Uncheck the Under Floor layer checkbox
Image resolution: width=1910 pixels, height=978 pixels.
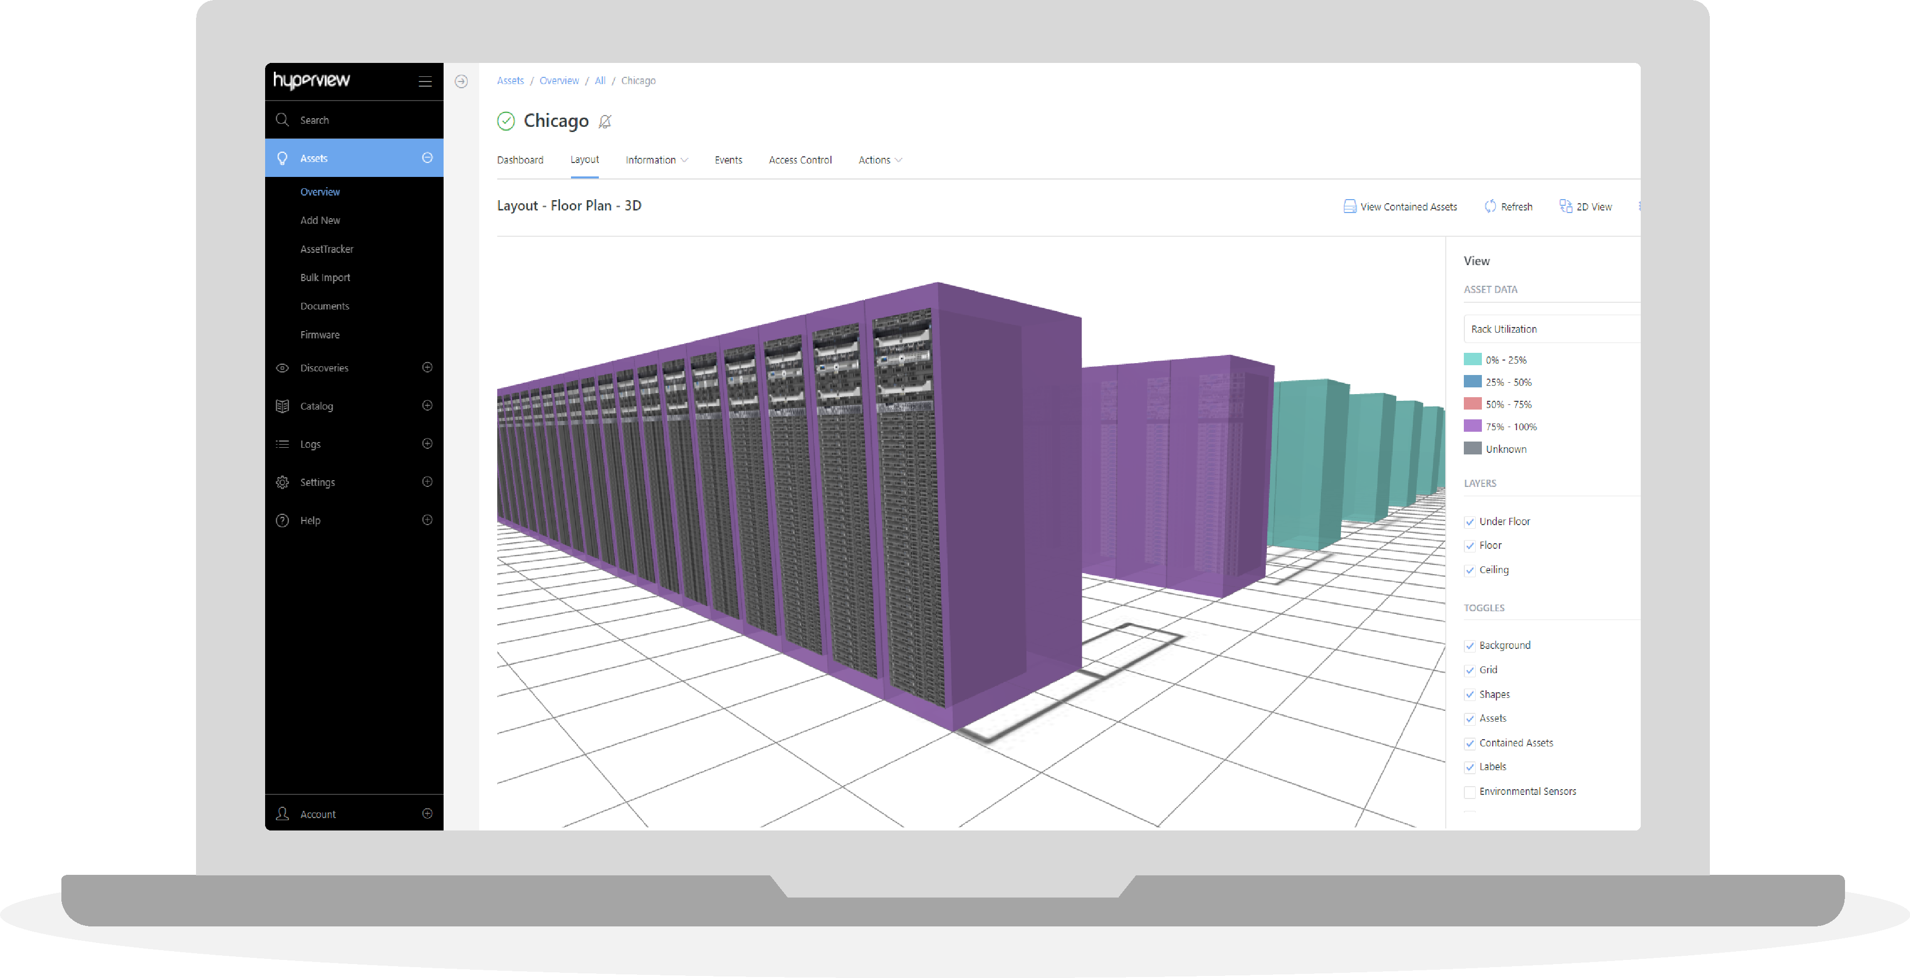(x=1470, y=522)
